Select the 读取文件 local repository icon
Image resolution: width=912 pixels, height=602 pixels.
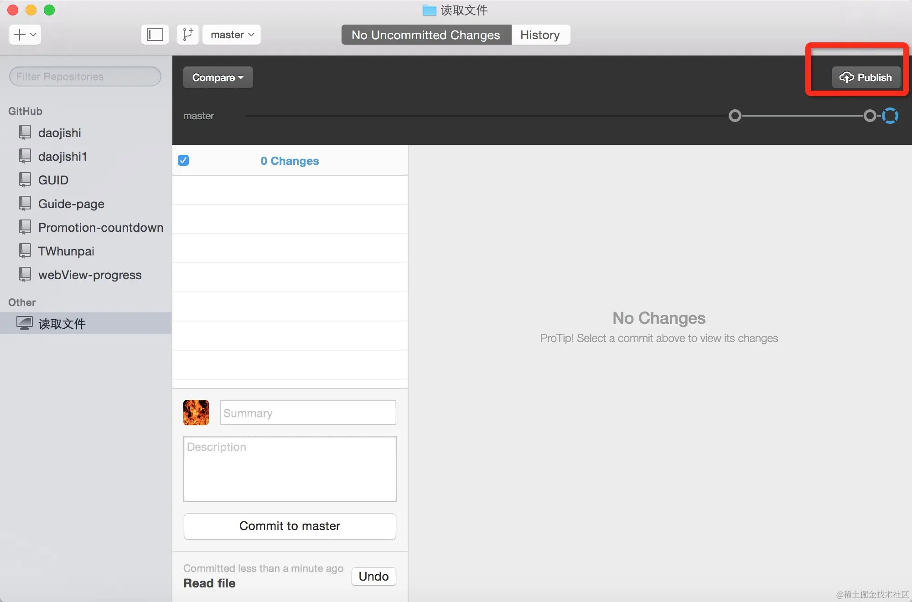coord(25,323)
